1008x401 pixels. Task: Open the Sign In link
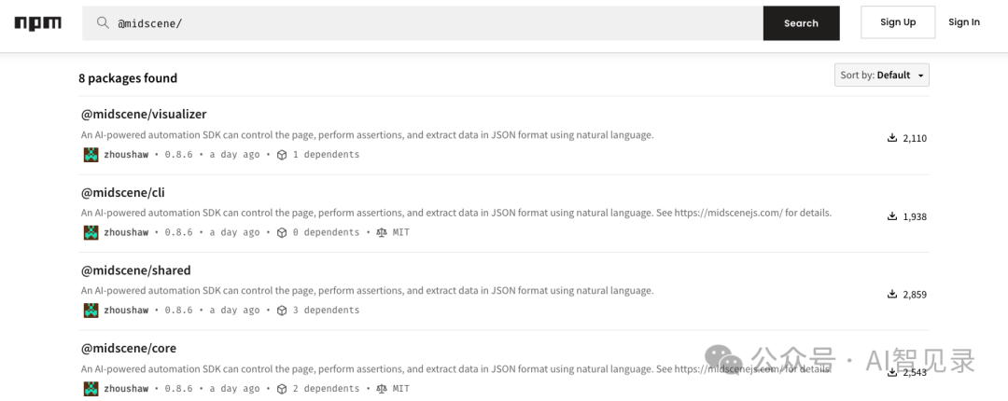click(963, 22)
